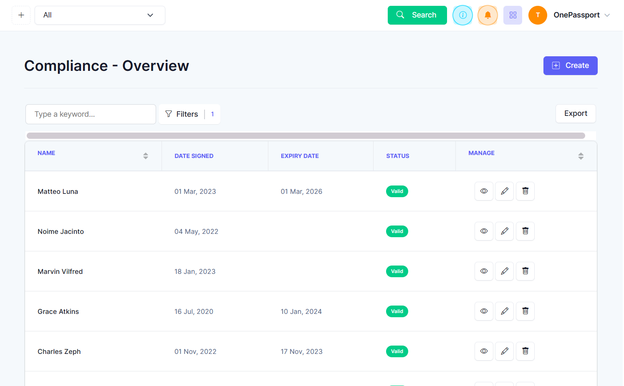View Noime Jacinto's record with eye icon

(484, 231)
